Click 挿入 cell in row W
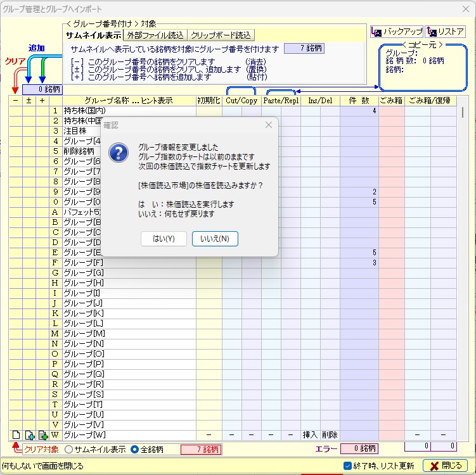This screenshot has width=476, height=475. coord(310,435)
